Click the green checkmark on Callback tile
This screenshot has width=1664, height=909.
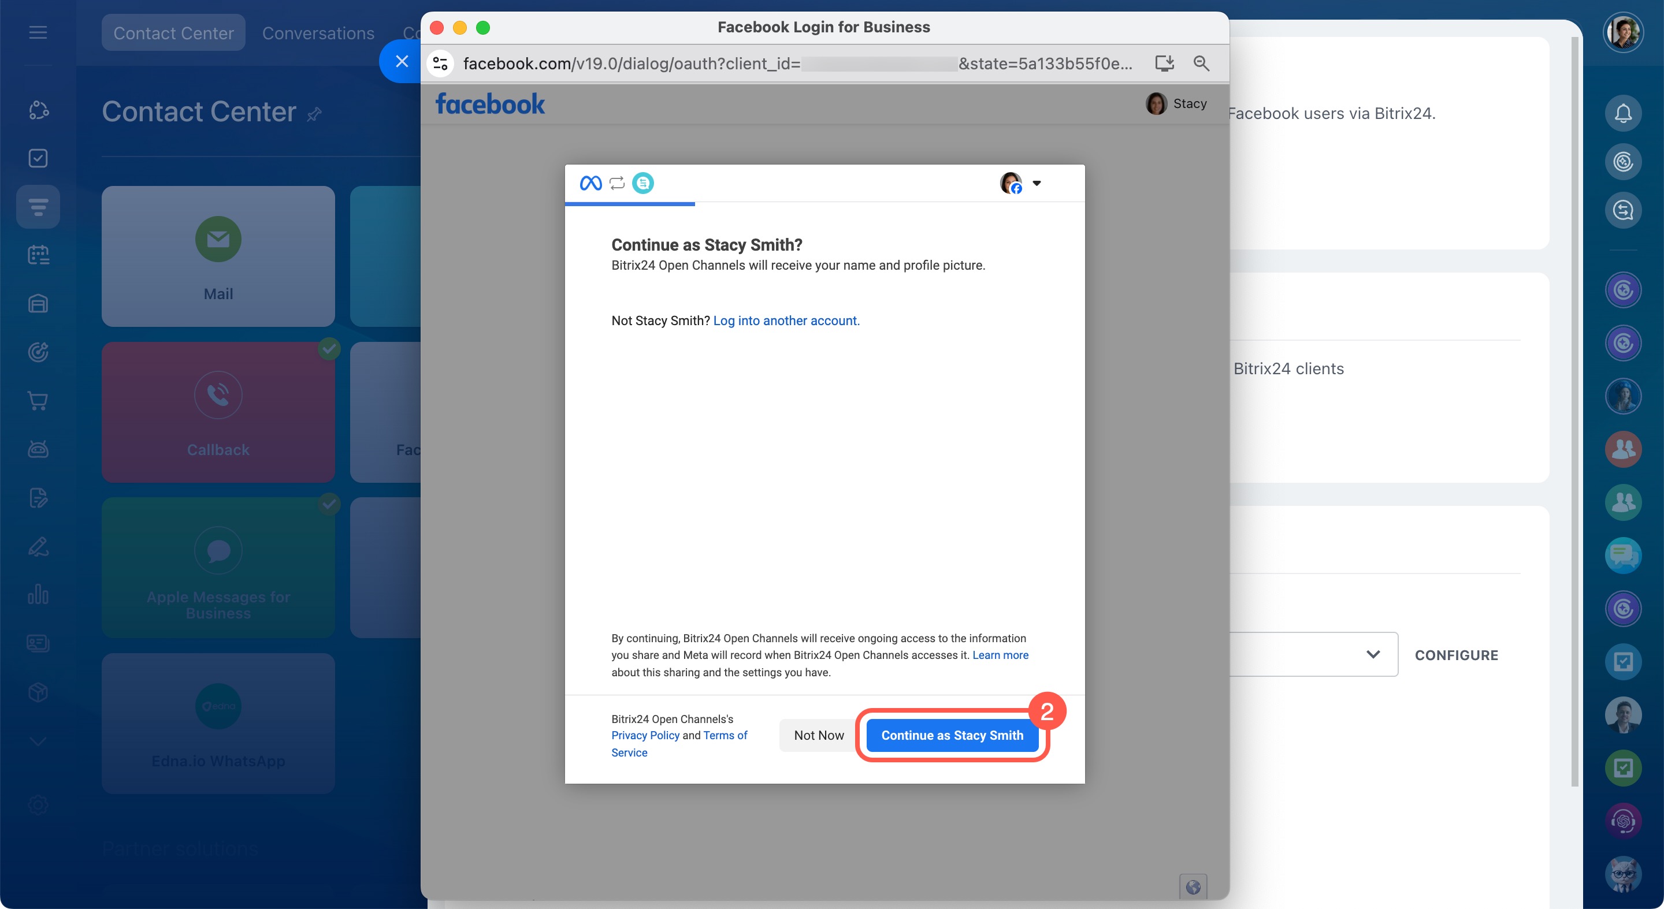[x=329, y=349]
